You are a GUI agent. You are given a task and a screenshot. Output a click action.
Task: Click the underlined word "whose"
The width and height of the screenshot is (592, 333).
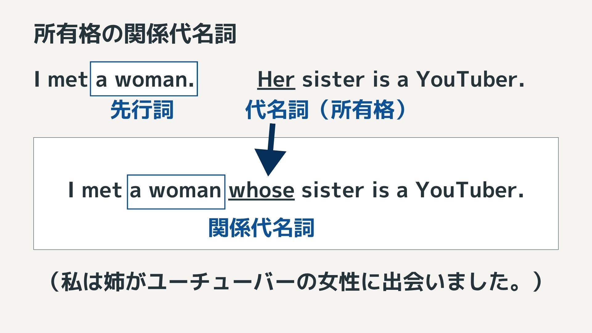(261, 191)
